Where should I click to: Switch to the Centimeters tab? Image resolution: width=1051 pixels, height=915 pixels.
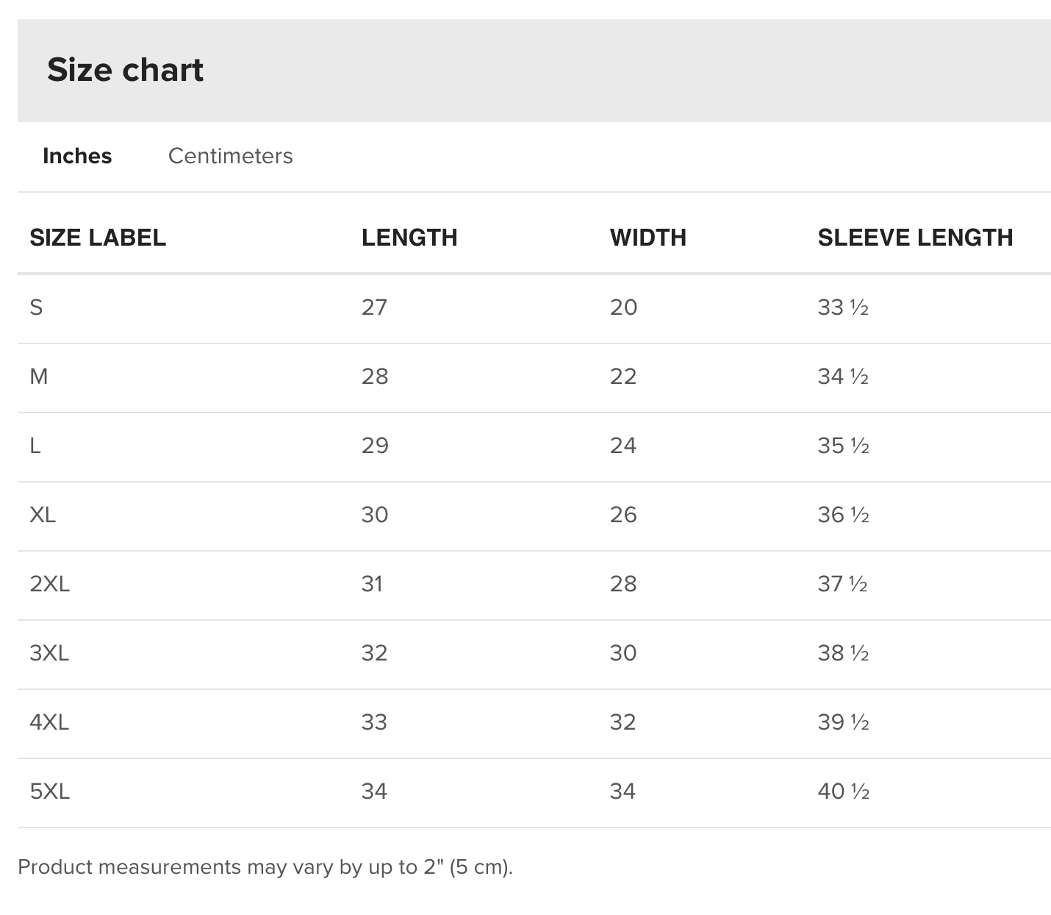point(230,156)
